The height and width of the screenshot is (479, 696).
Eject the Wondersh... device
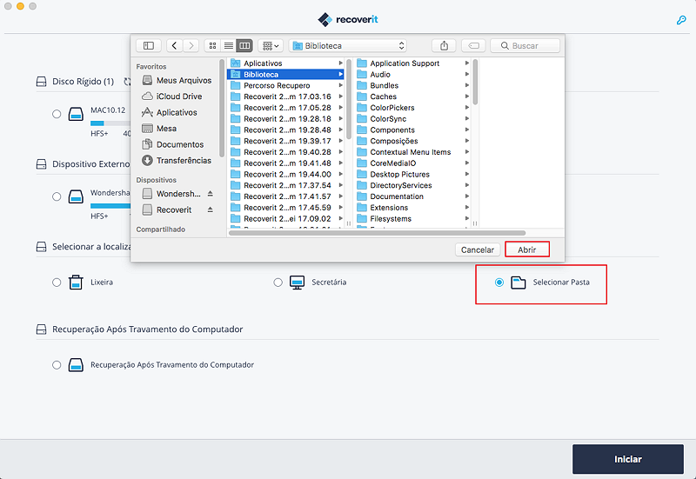point(210,194)
